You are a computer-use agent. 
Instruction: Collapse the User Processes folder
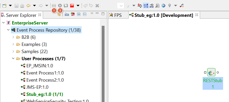point(13,59)
